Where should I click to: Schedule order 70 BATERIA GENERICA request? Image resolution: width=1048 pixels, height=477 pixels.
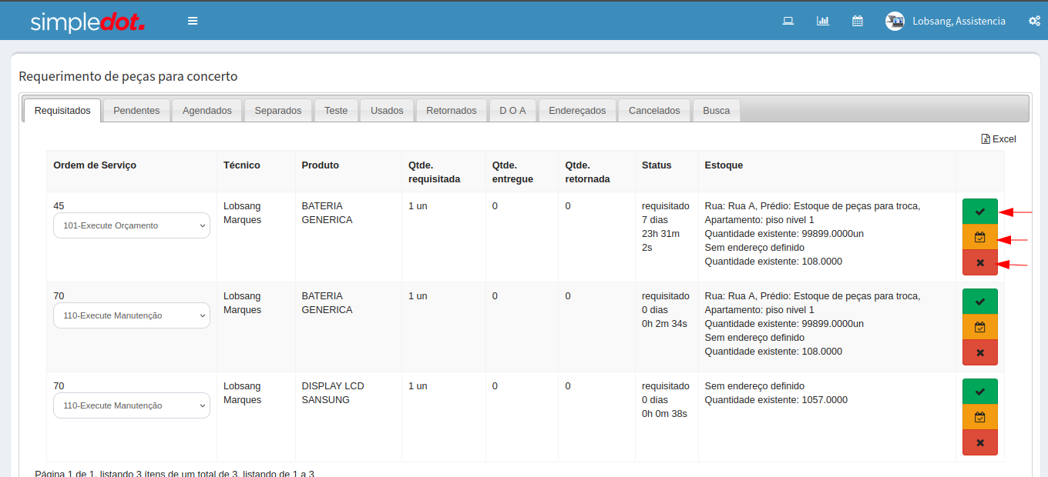coord(979,327)
